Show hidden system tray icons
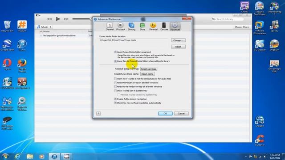Screen dimensions: 285x160 click(x=246, y=156)
